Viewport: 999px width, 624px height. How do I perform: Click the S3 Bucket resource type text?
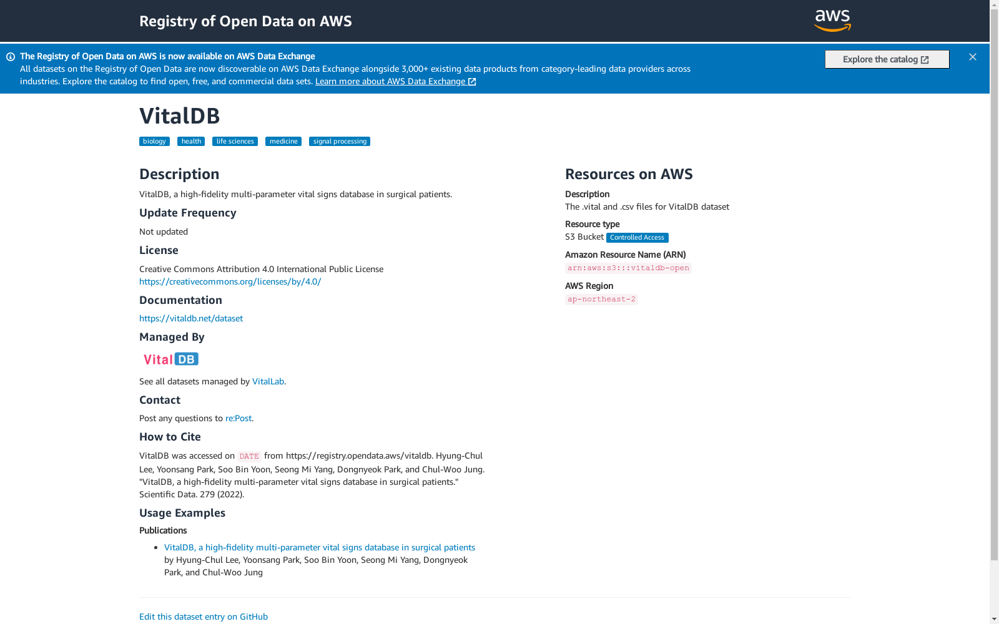[584, 236]
